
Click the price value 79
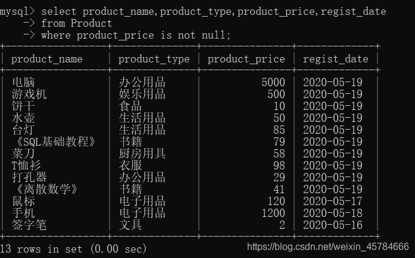pyautogui.click(x=279, y=142)
